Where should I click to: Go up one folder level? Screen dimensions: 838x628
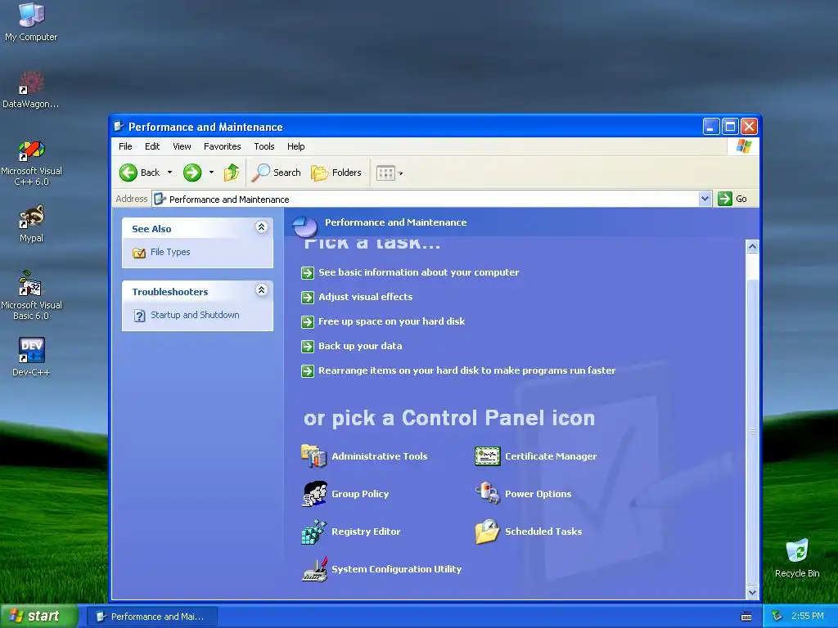point(232,173)
